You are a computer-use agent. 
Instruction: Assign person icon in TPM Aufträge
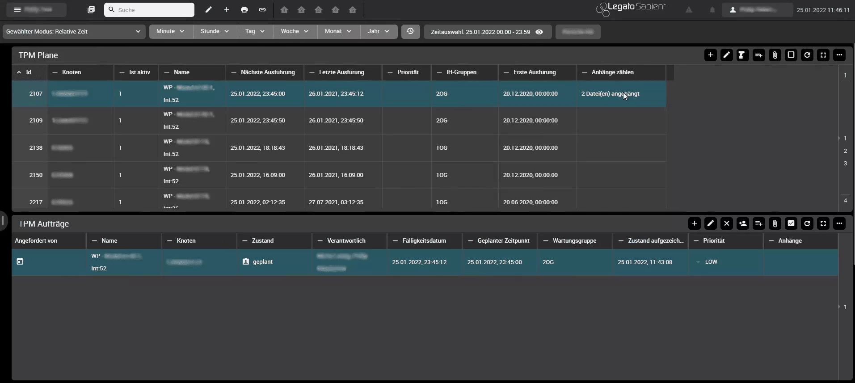(743, 223)
